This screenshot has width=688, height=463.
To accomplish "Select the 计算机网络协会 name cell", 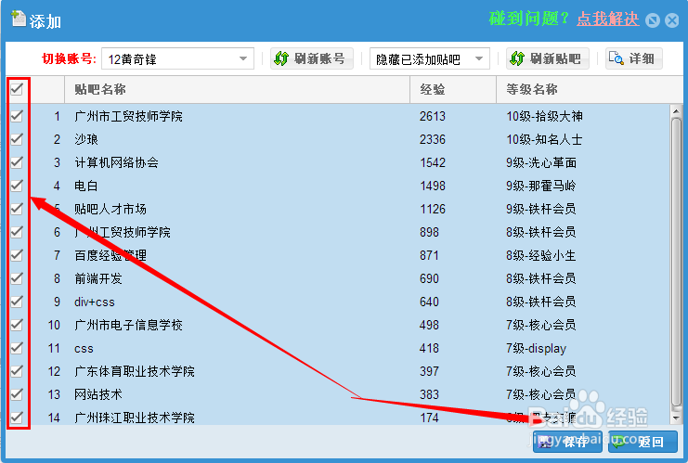I will point(116,162).
